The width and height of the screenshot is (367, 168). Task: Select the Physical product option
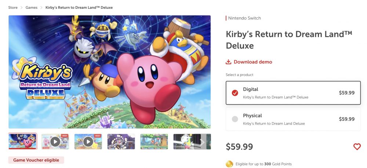[x=293, y=119]
